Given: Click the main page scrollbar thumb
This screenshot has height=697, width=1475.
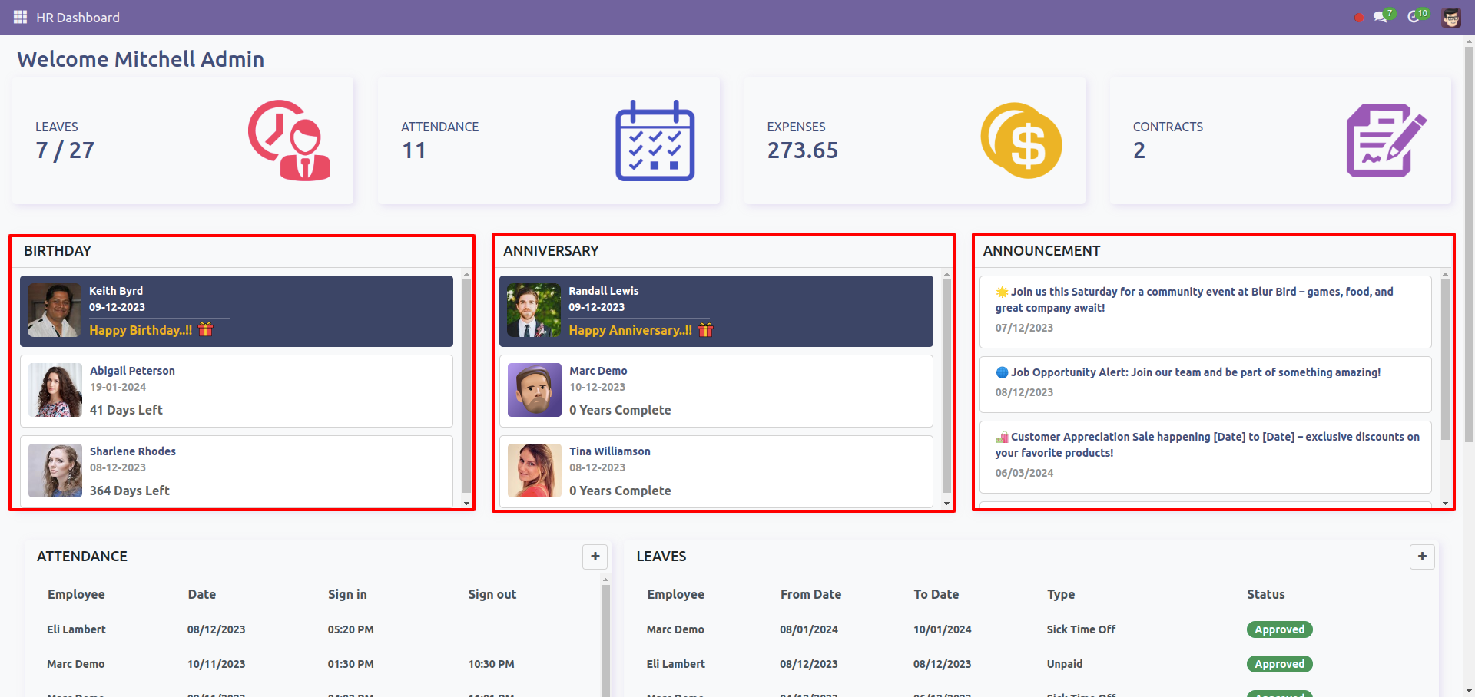Looking at the screenshot, I should click(1469, 244).
